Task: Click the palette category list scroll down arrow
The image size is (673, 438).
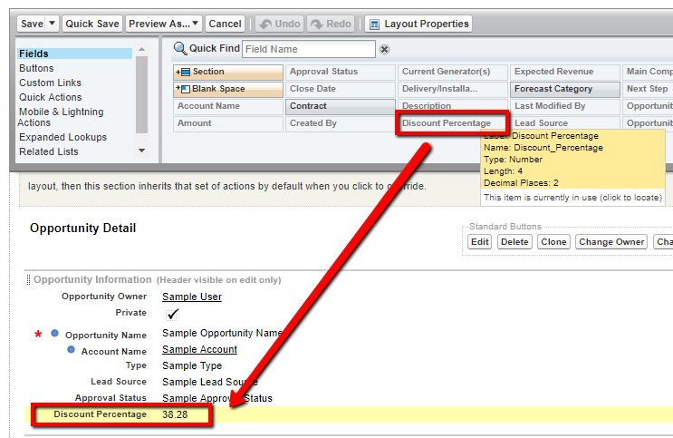Action: [141, 151]
